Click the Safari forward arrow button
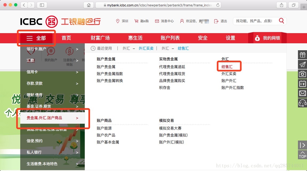 pyautogui.click(x=31, y=5)
